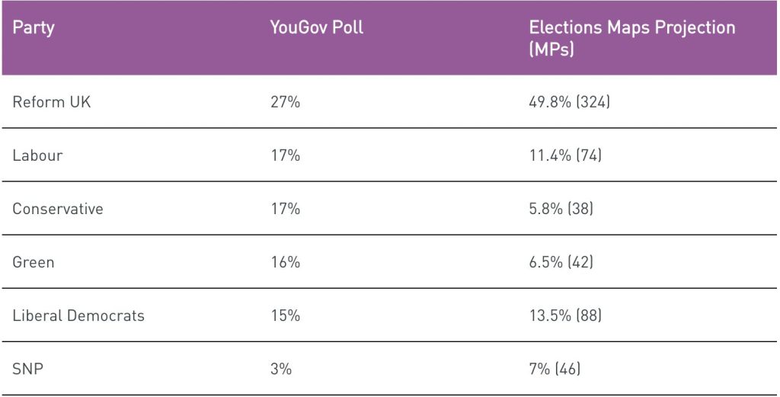Click SNP's 3% poll value

[x=282, y=369]
